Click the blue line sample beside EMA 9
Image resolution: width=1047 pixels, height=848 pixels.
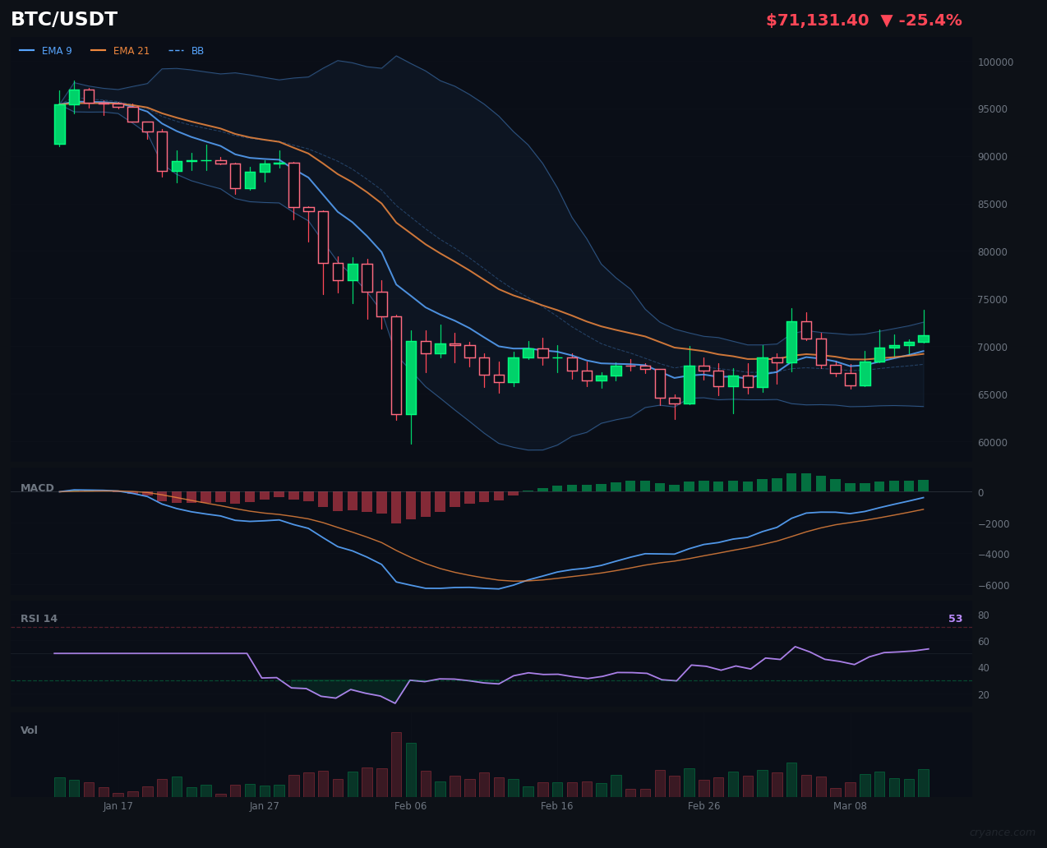click(x=27, y=50)
